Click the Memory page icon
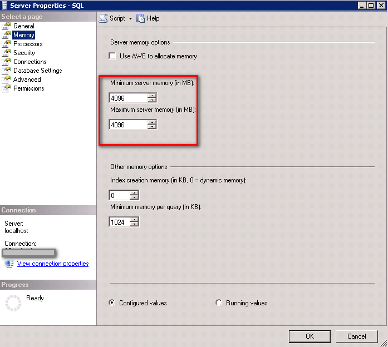388x347 pixels. (6, 35)
